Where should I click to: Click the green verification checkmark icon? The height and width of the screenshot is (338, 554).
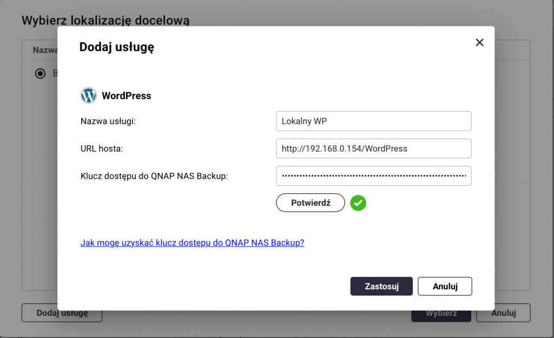pos(358,203)
